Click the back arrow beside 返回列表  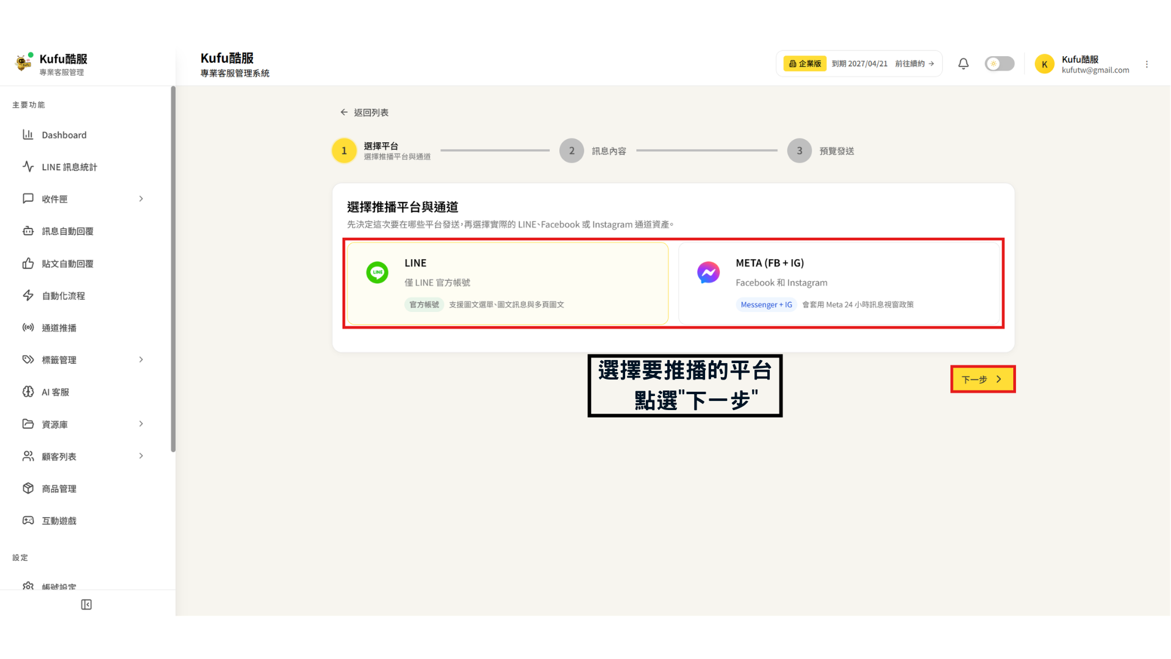pyautogui.click(x=344, y=112)
